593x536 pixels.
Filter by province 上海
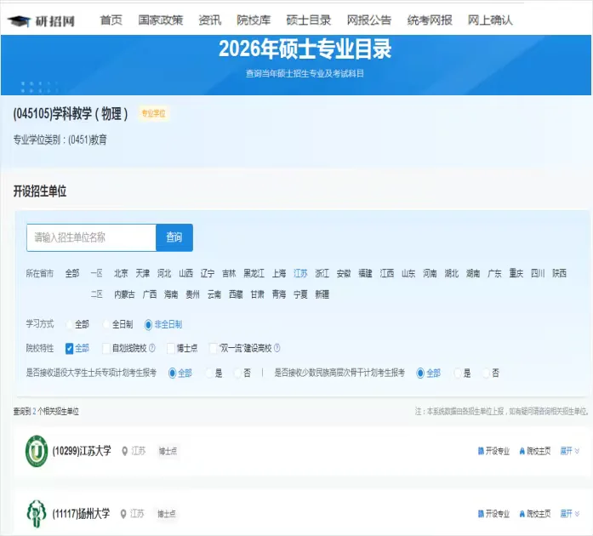pyautogui.click(x=279, y=273)
